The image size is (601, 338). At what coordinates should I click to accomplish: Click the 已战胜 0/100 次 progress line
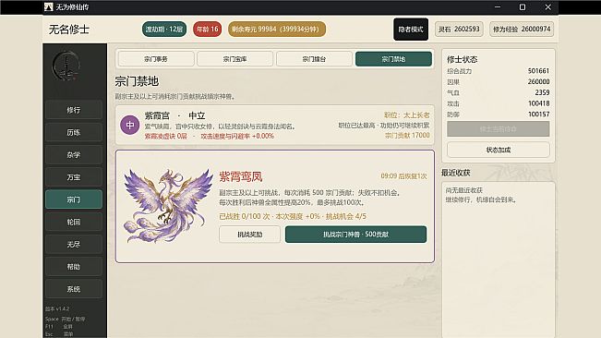coord(293,216)
